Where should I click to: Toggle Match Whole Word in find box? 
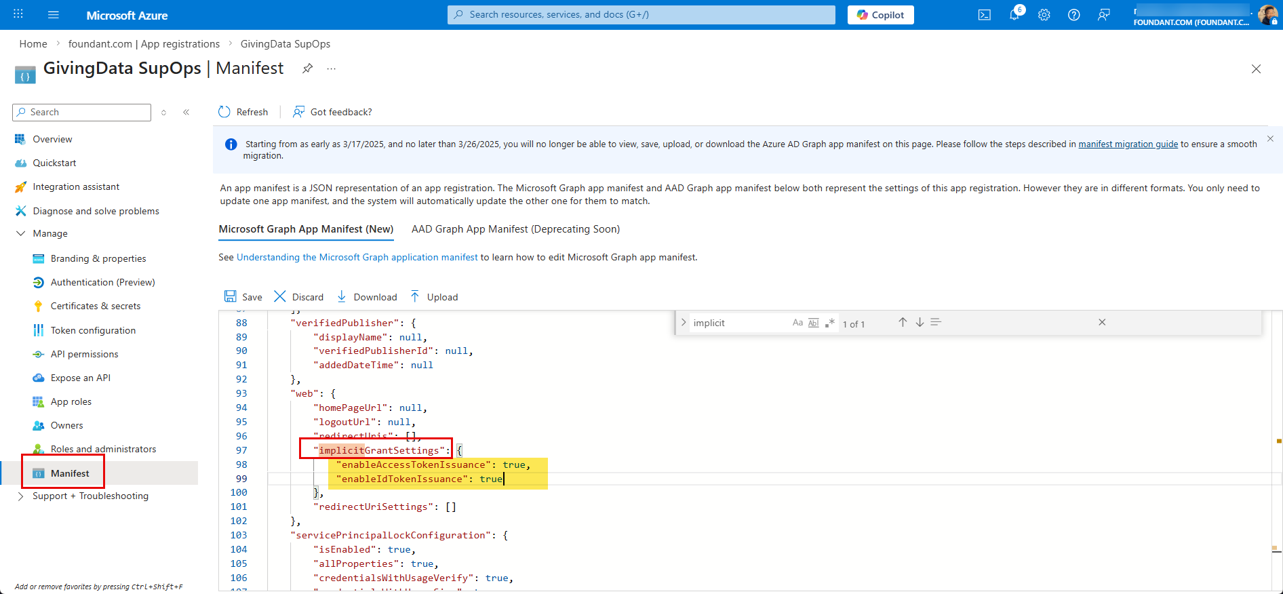pos(814,323)
